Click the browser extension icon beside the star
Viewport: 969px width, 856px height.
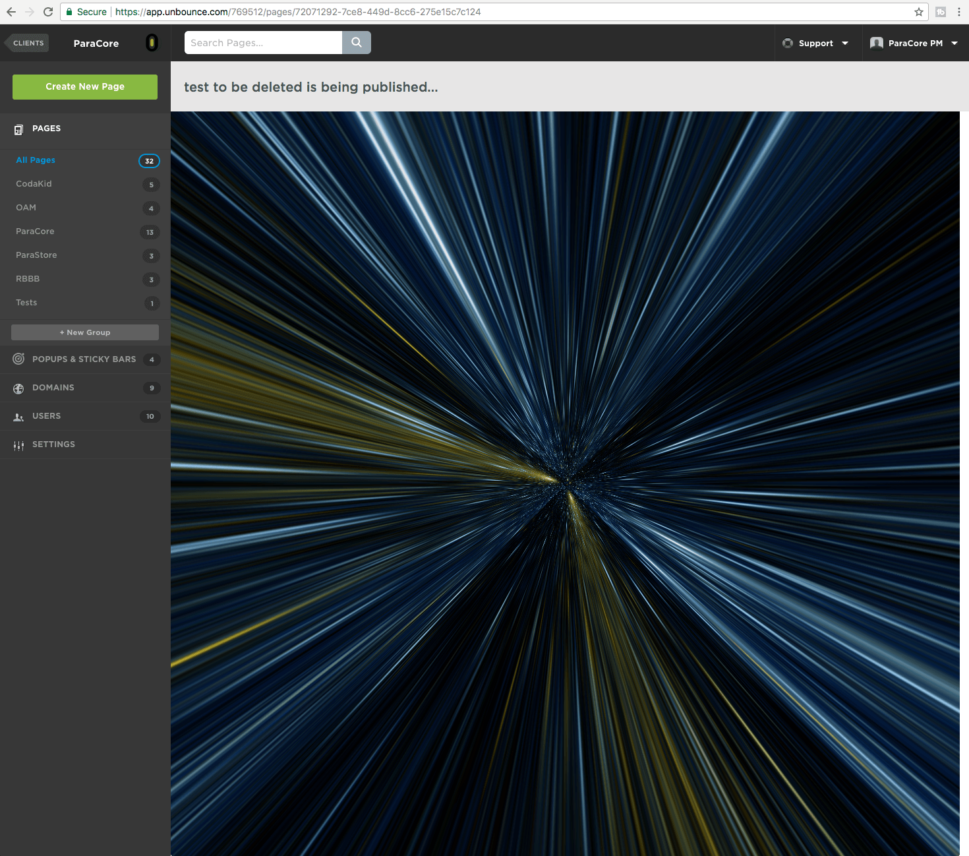pos(941,12)
